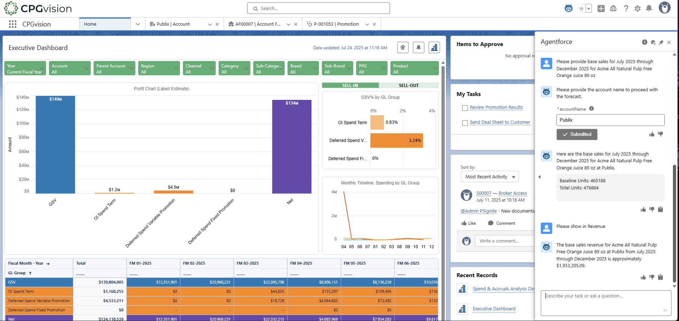The image size is (679, 321).
Task: Open the Channel filter dropdown
Action: (x=199, y=68)
